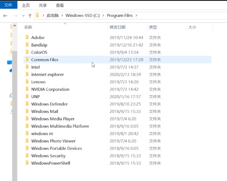Click the Windows Defender folder name
227x181 pixels.
click(49, 104)
